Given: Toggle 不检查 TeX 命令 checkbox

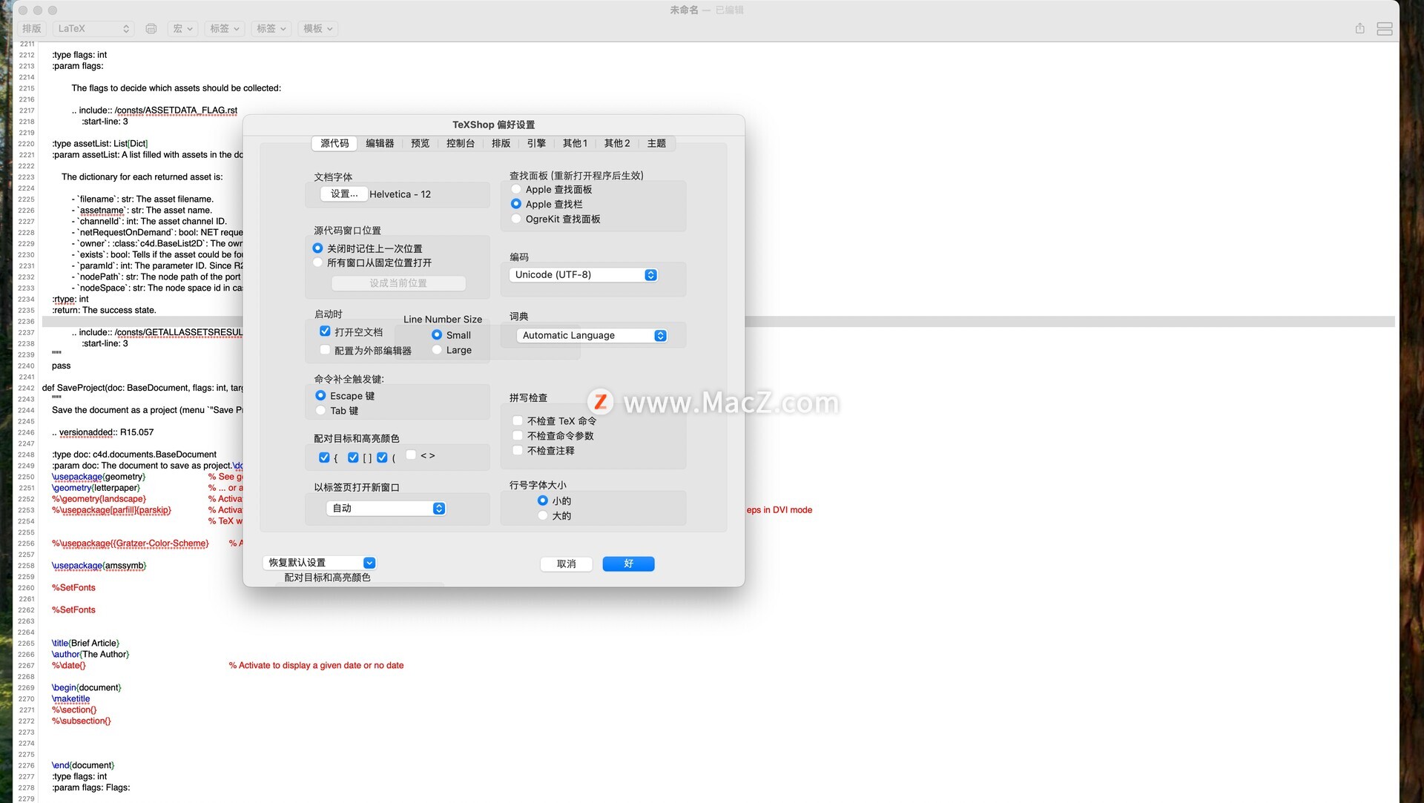Looking at the screenshot, I should tap(518, 420).
